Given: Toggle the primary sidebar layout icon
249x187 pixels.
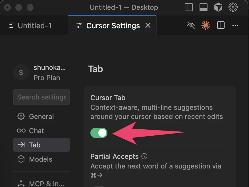Looking at the screenshot, I should (x=189, y=7).
